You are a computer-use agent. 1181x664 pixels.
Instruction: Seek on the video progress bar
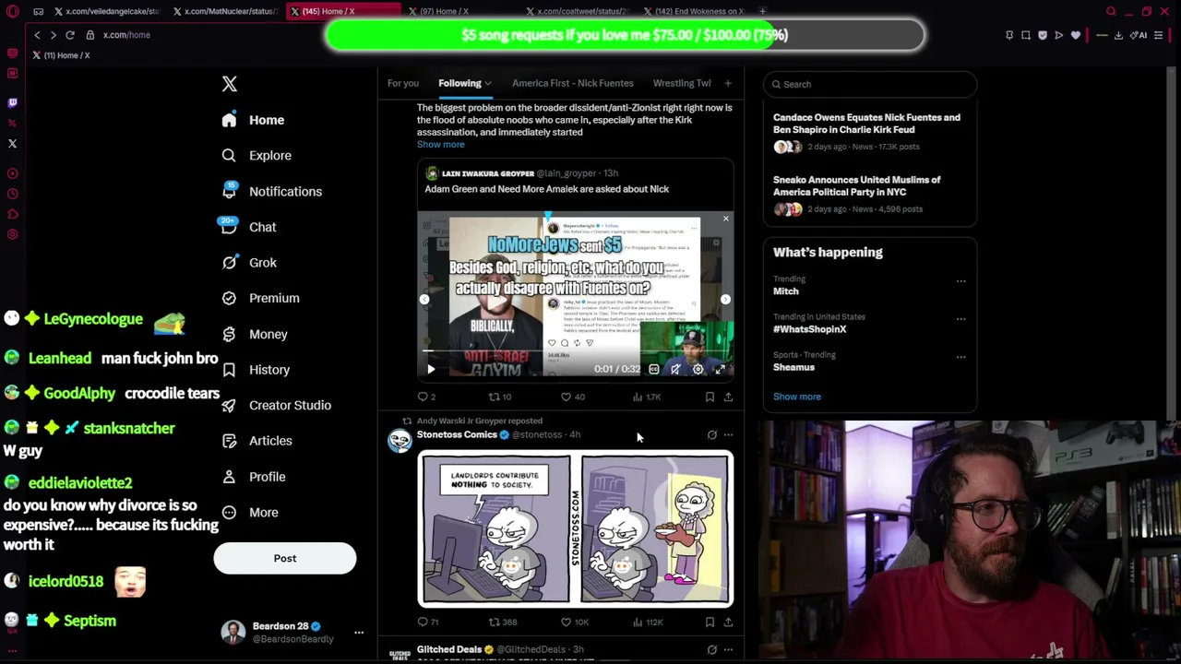576,351
